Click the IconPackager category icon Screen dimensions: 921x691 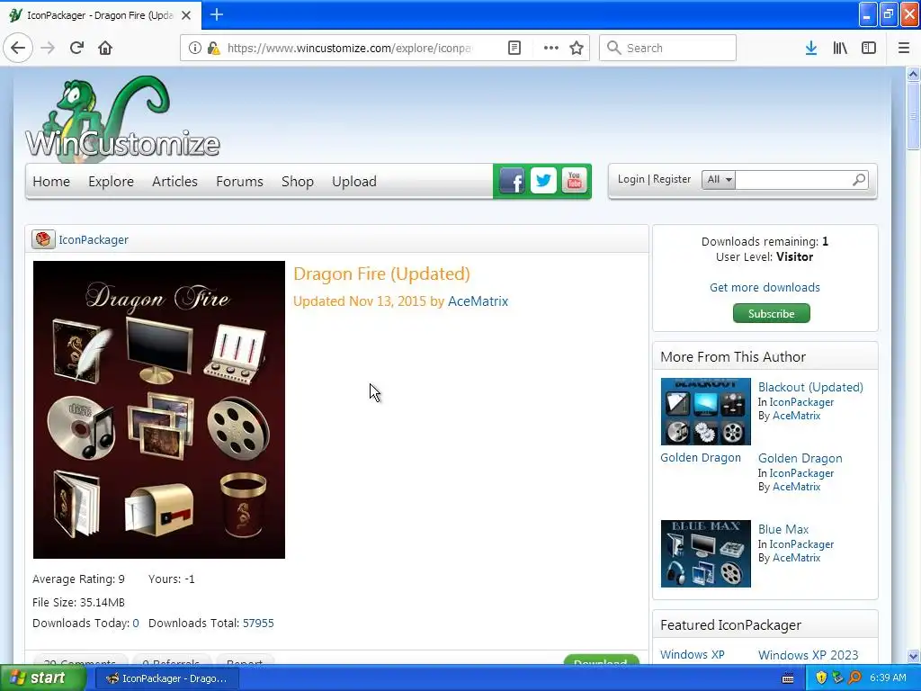pos(43,239)
